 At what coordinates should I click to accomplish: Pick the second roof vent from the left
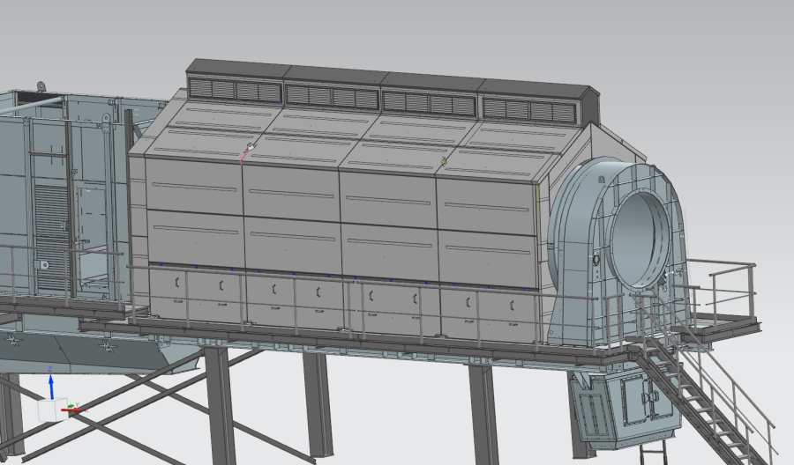coord(332,97)
